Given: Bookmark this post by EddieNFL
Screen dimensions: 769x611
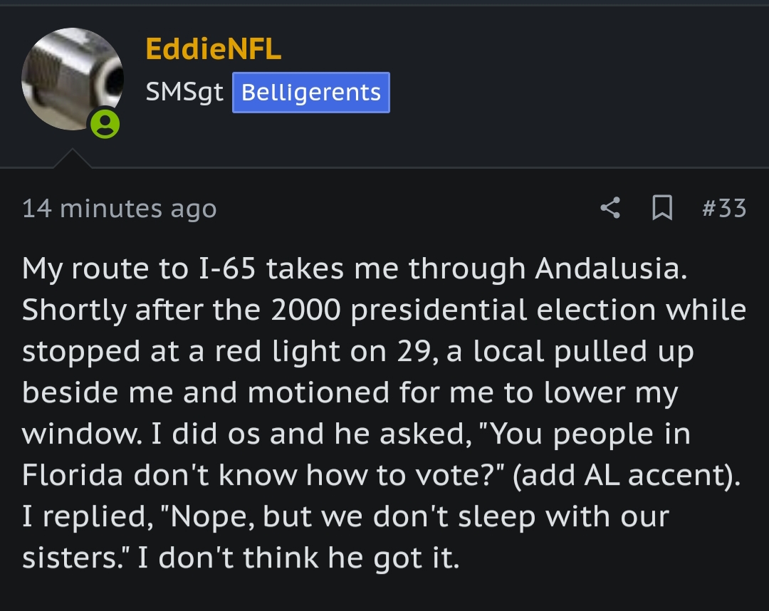Looking at the screenshot, I should point(662,207).
